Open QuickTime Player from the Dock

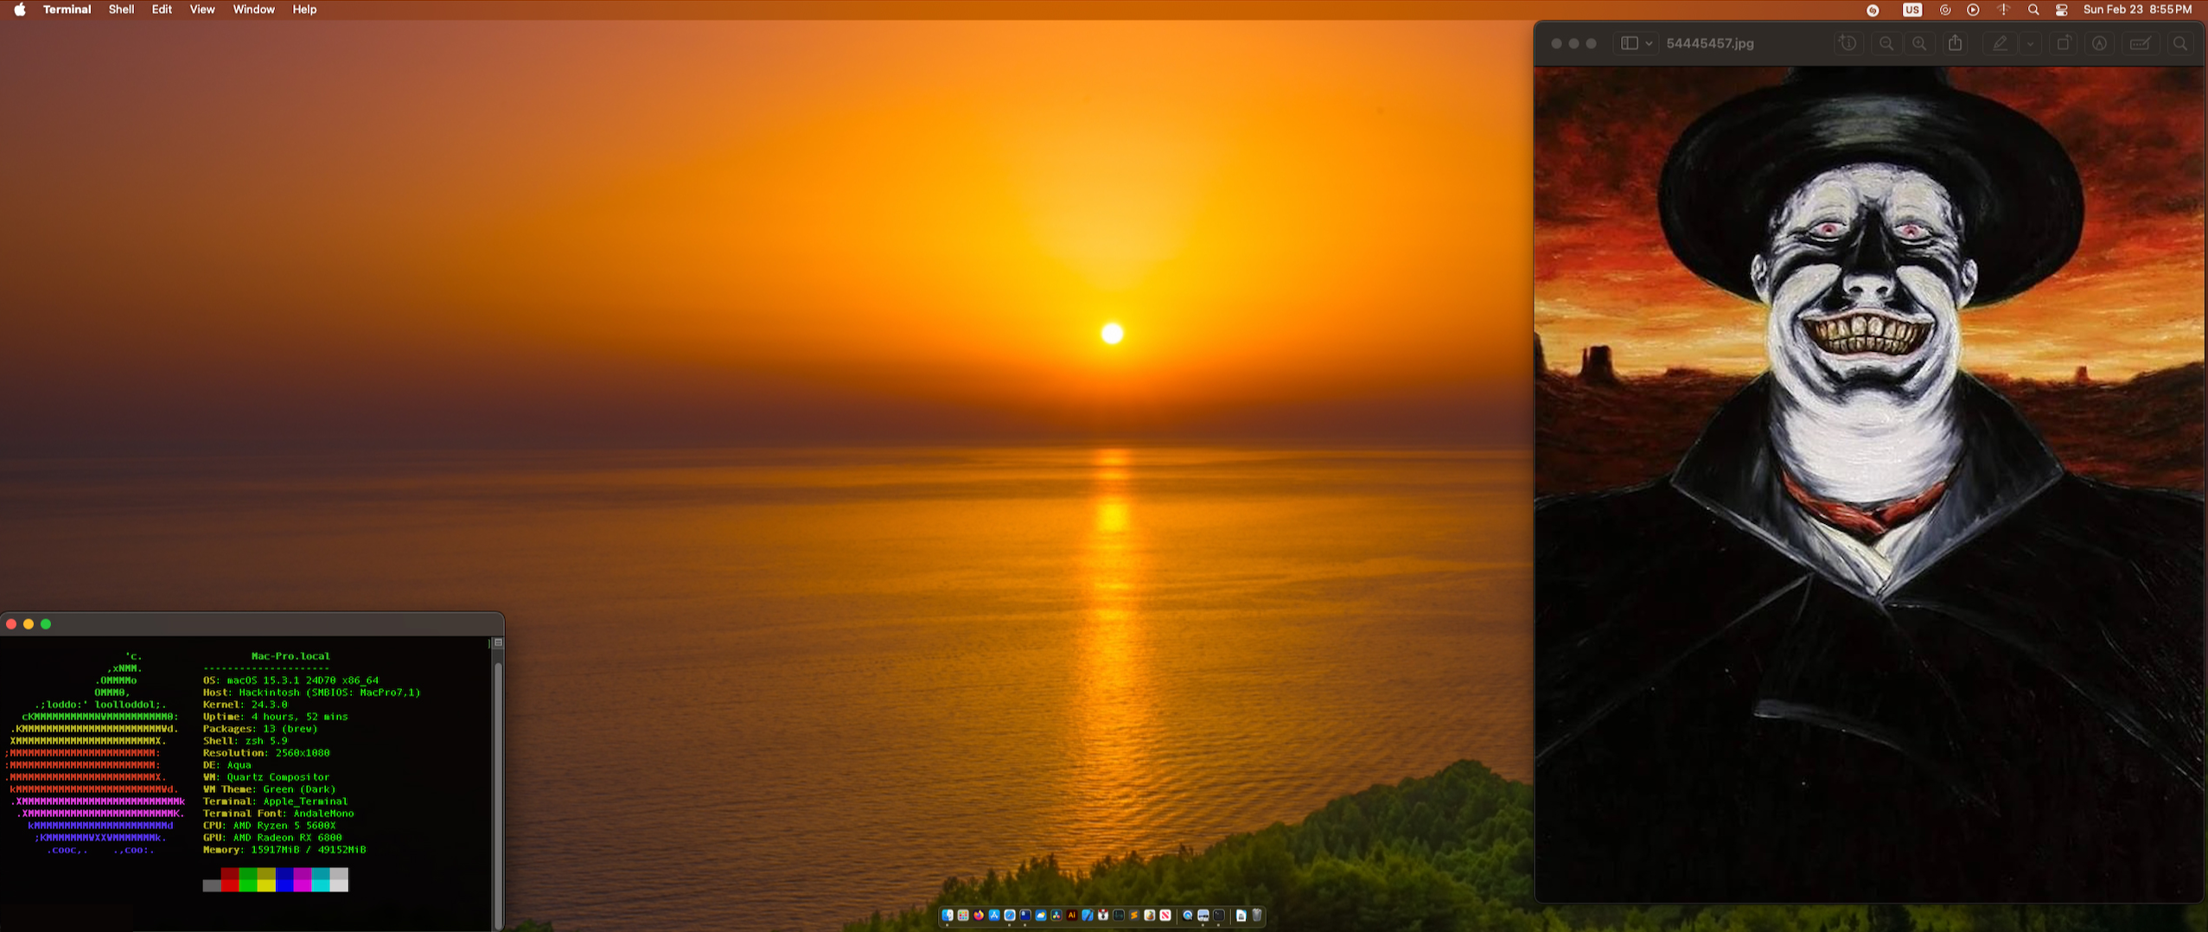(1188, 915)
